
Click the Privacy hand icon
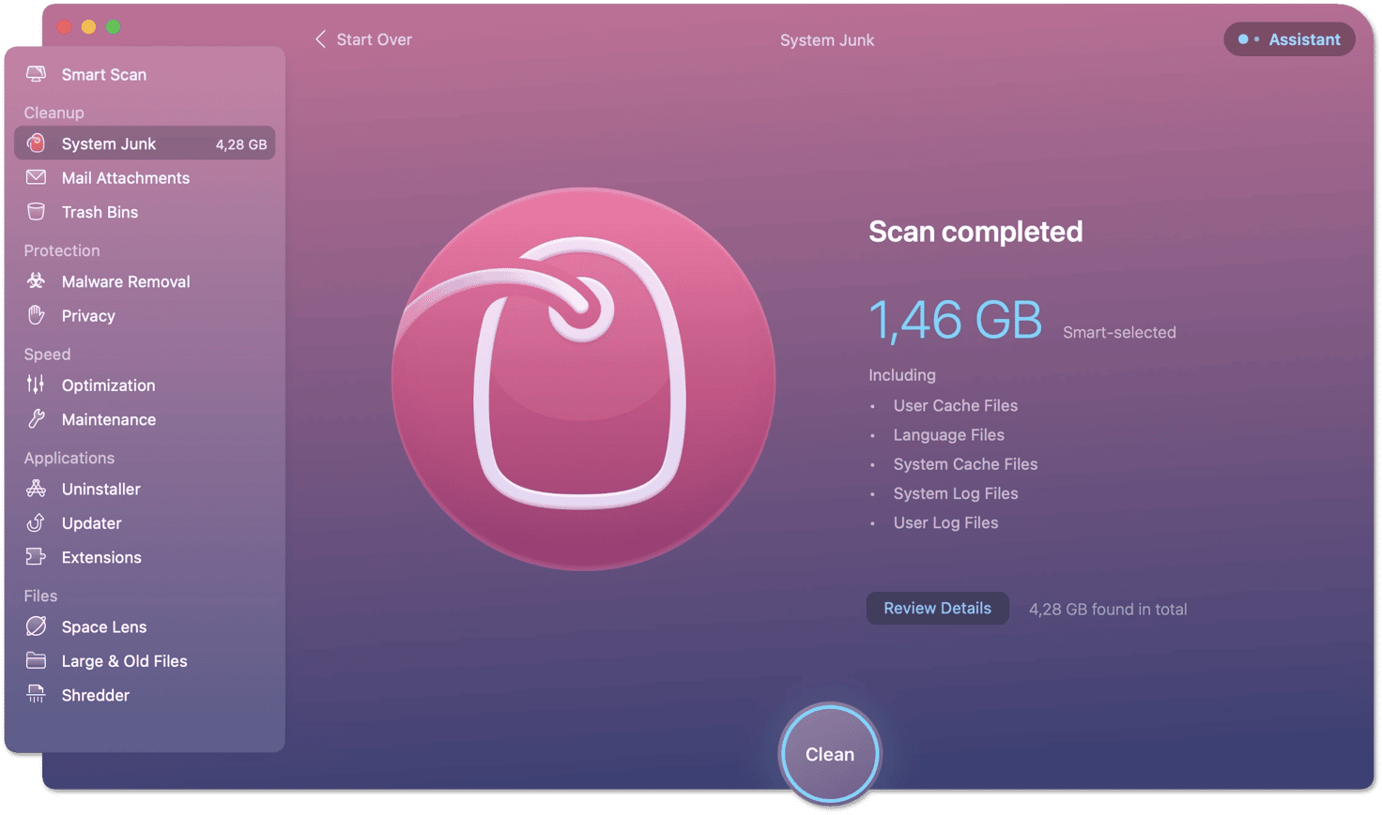click(36, 315)
